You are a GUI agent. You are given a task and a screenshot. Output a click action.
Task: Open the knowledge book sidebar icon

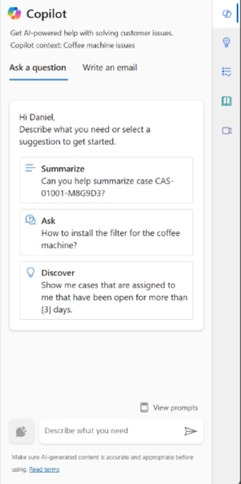[226, 101]
